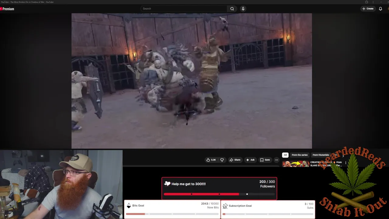Select the From FAsterisks chip

coord(321,155)
